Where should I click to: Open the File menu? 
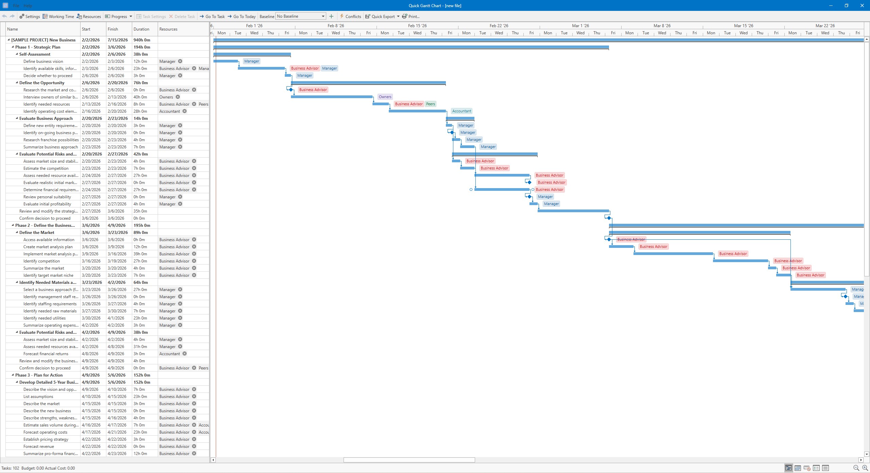click(16, 5)
